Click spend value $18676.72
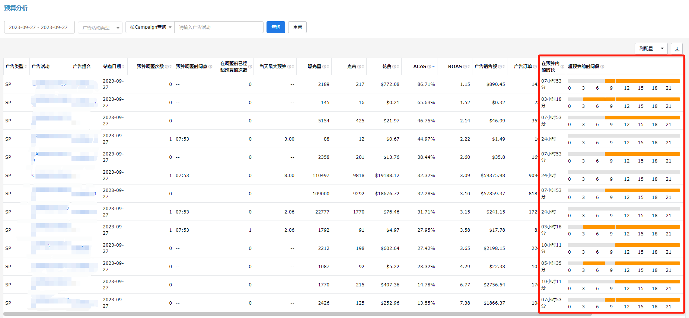The image size is (689, 318). [x=387, y=194]
